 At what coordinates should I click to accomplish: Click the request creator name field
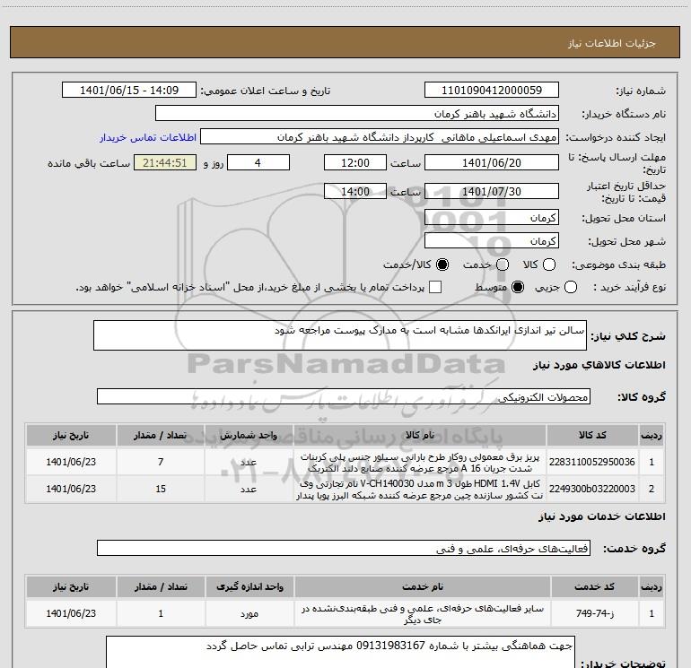click(380, 137)
